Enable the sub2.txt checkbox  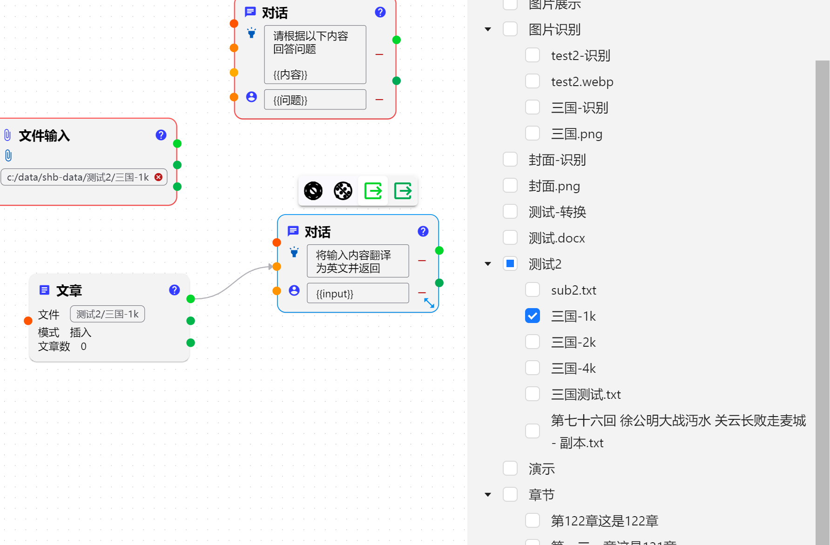[x=533, y=290]
